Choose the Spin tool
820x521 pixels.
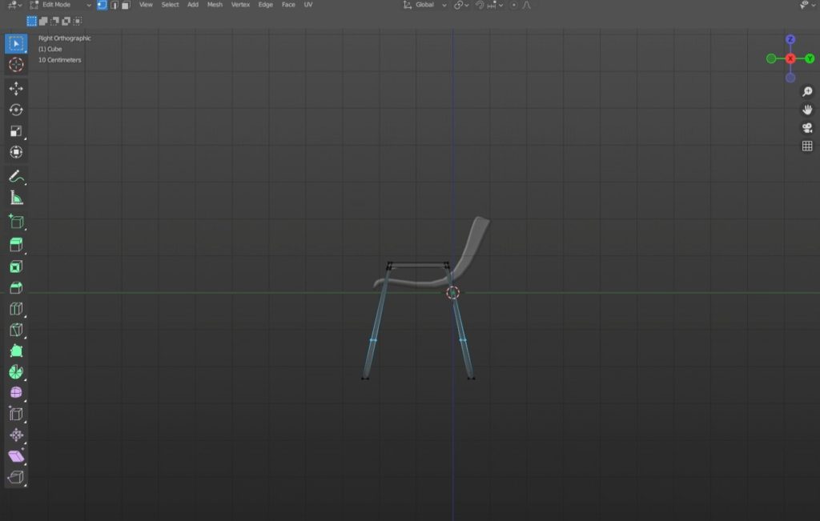tap(16, 372)
